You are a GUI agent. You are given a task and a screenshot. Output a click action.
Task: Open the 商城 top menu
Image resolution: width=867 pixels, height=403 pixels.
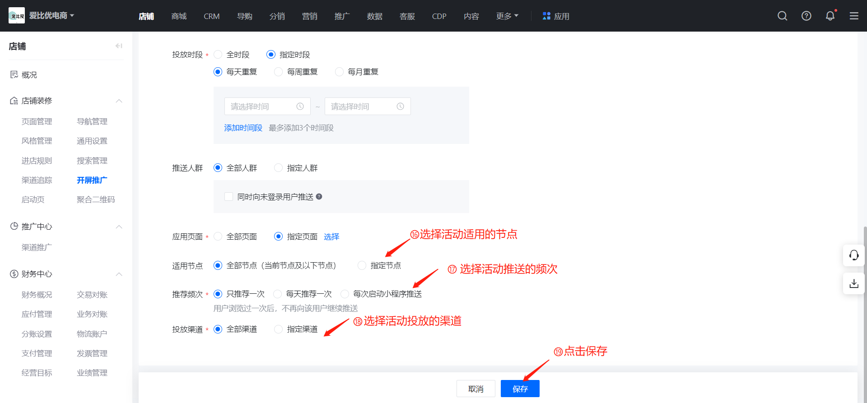(179, 16)
